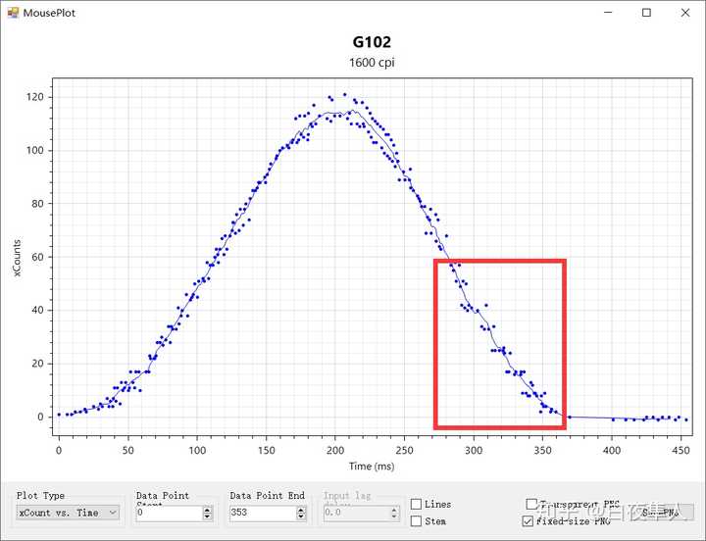Click the G102 chart title
This screenshot has width=706, height=541.
pyautogui.click(x=372, y=42)
